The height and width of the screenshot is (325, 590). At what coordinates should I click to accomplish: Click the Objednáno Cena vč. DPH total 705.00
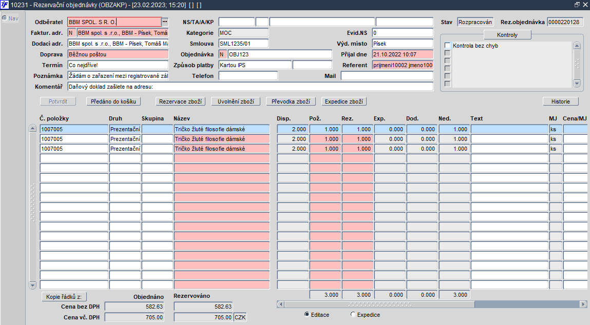click(135, 317)
